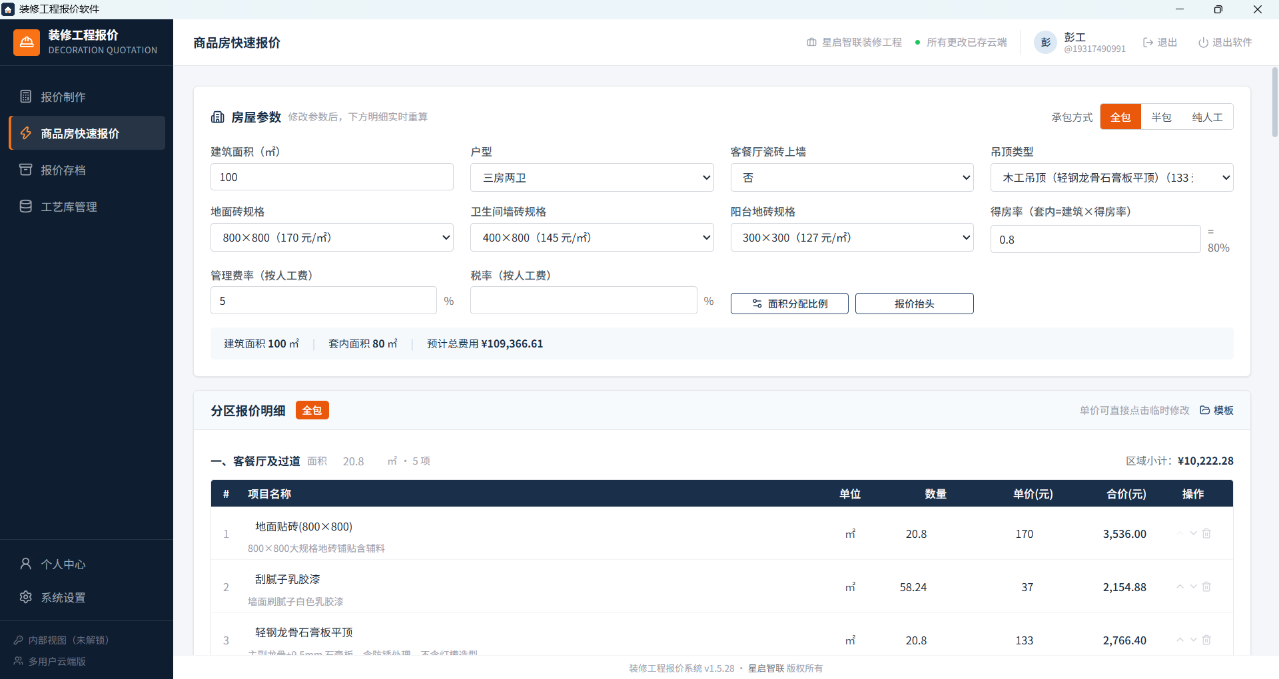
Task: Open 系统设置 in the sidebar
Action: [x=87, y=597]
